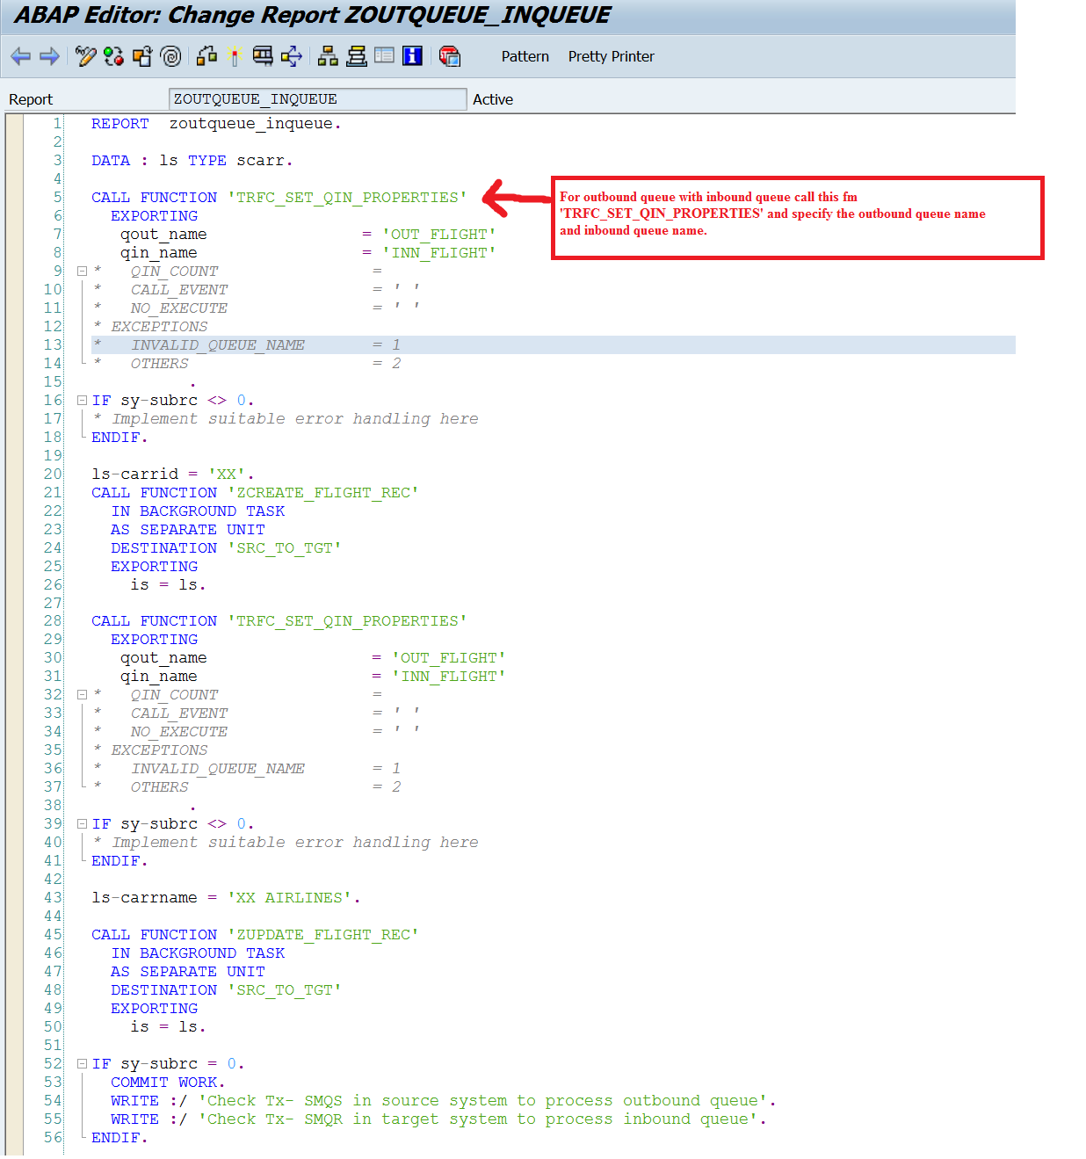Click the Display Object List hierarchy icon

(x=328, y=56)
